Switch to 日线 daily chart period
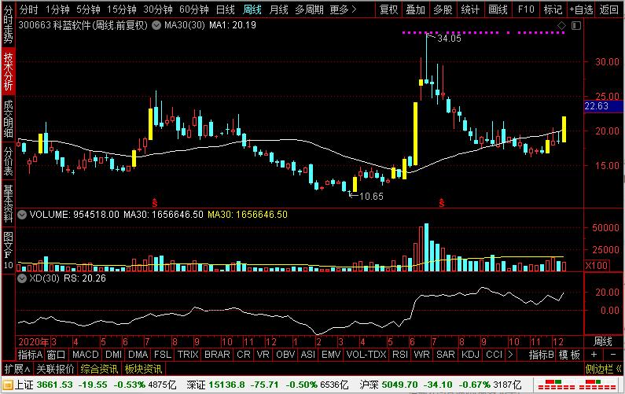Screen dimensions: 625x394 coord(225,9)
